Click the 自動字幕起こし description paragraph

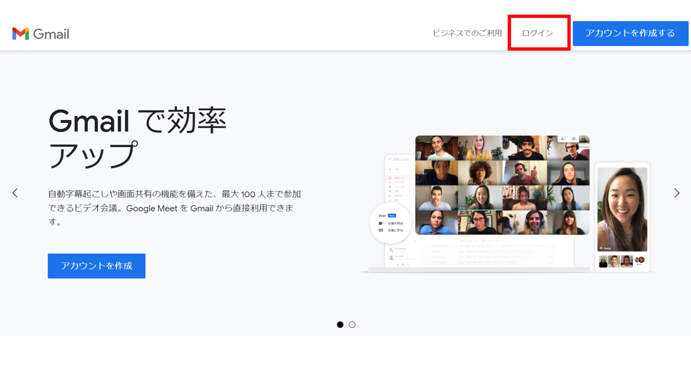coord(174,208)
